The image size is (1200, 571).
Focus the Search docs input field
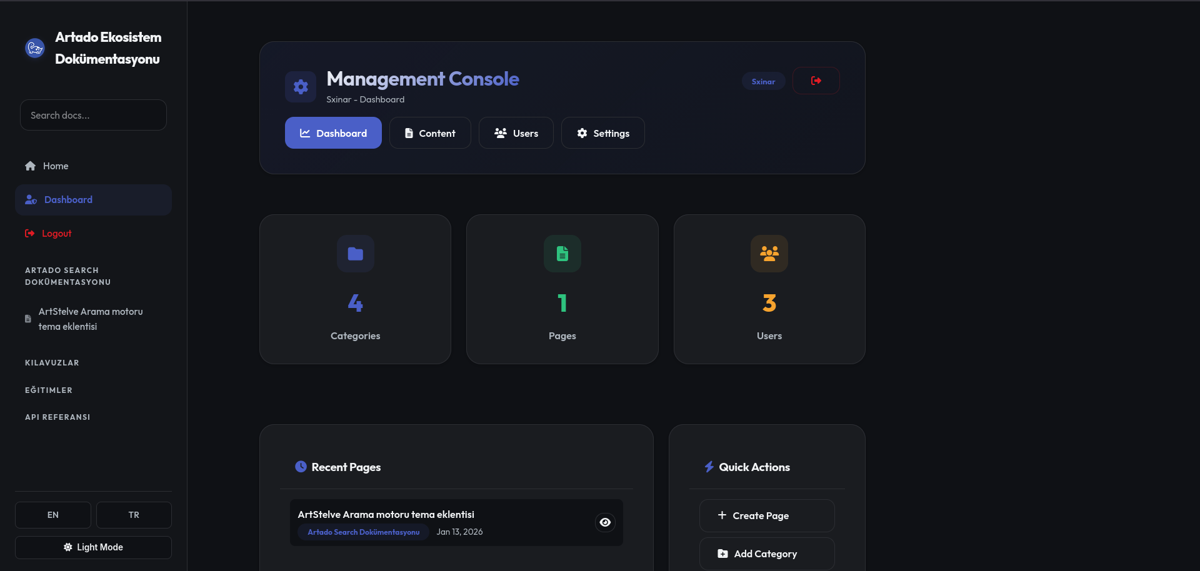(93, 116)
